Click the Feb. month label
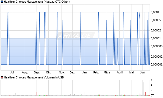Viewport: 163px width, 98px height. (96, 72)
